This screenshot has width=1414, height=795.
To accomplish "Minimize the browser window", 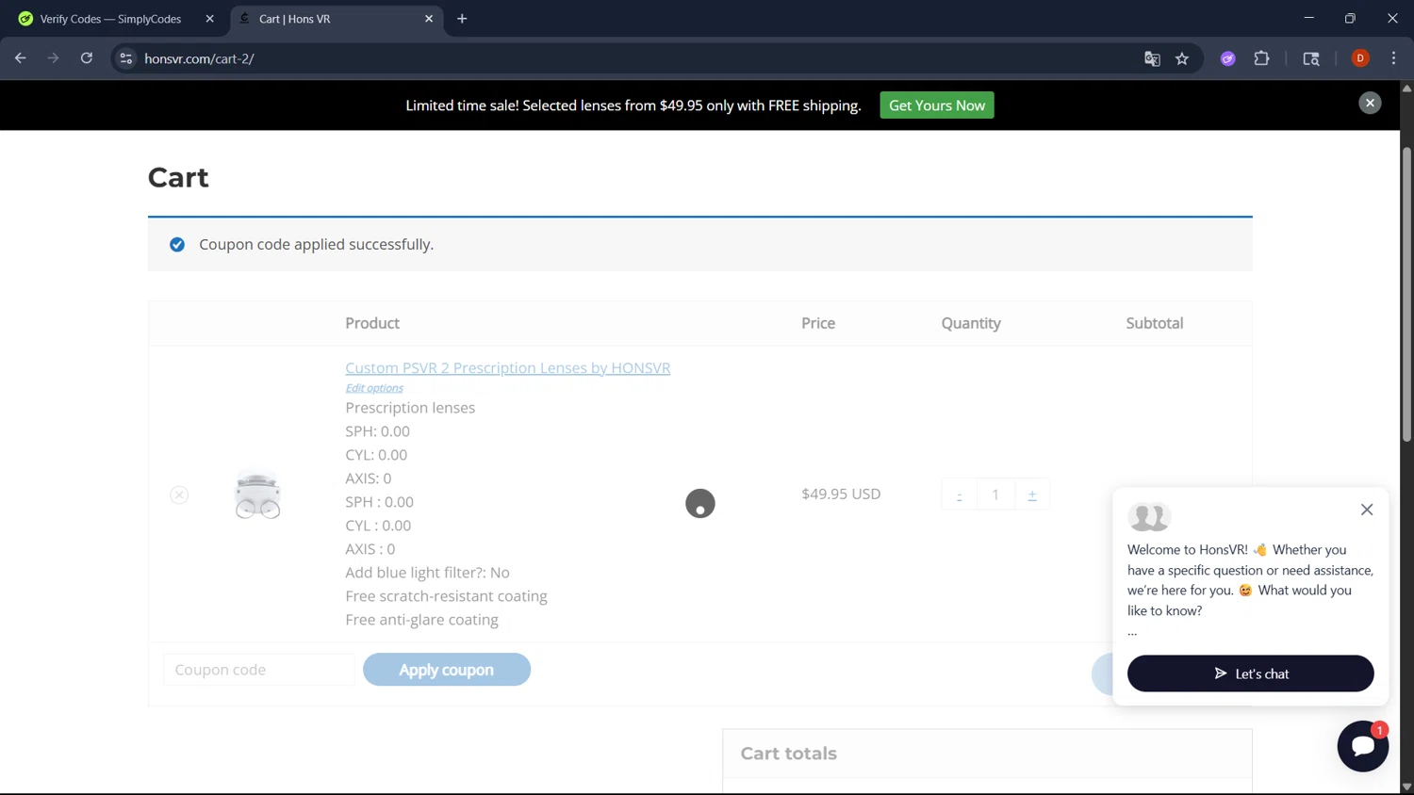I will [1308, 18].
